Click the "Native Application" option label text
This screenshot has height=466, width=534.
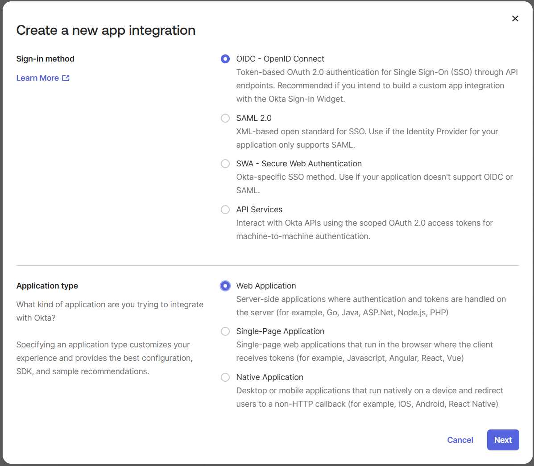(269, 377)
